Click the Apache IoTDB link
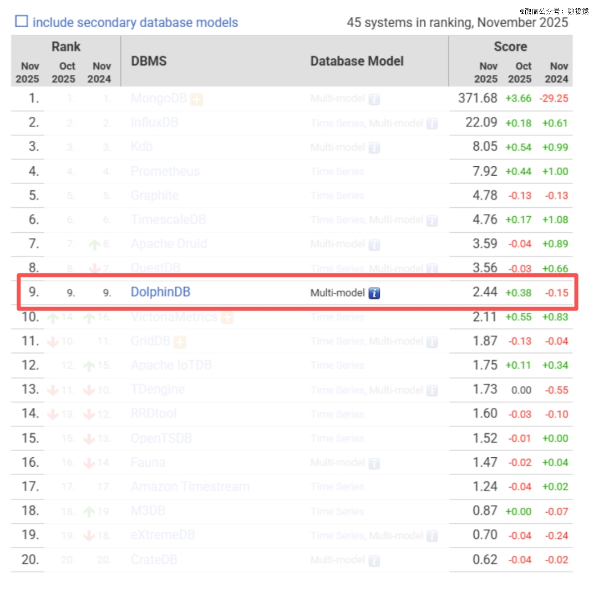The image size is (599, 592). click(x=171, y=365)
